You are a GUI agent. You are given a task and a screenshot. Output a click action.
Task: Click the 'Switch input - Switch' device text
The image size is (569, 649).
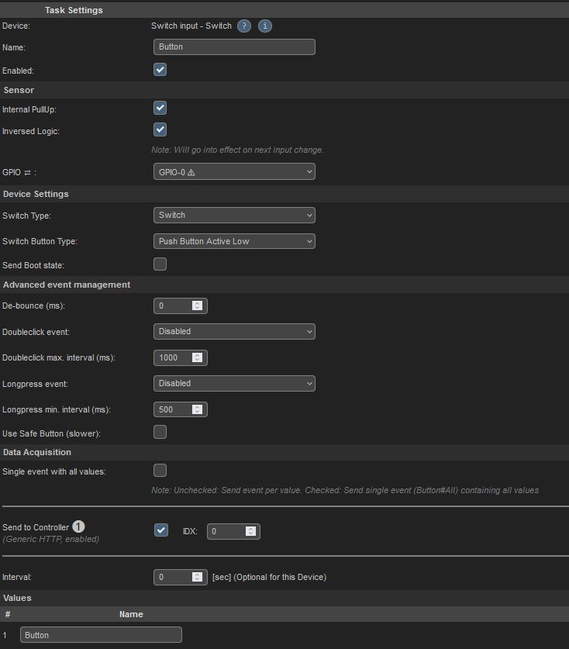pos(191,26)
